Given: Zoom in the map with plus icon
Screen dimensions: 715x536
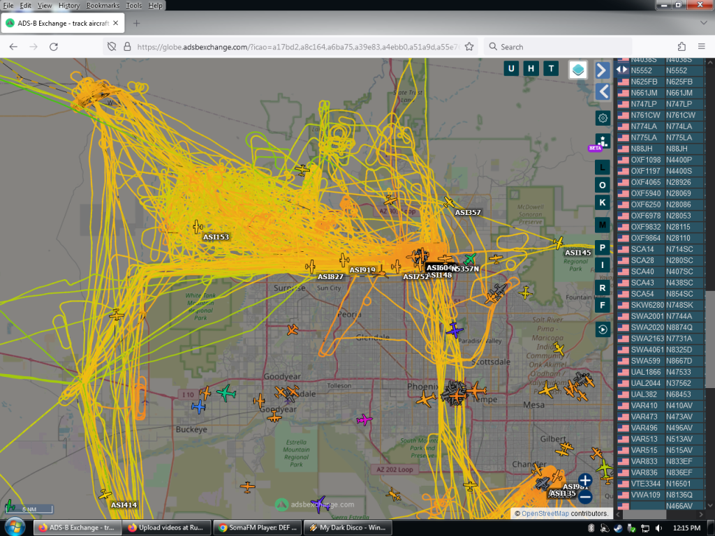Looking at the screenshot, I should 585,480.
